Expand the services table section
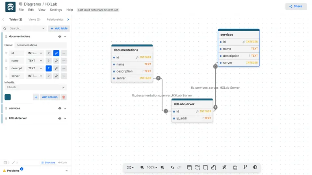 tap(65, 108)
